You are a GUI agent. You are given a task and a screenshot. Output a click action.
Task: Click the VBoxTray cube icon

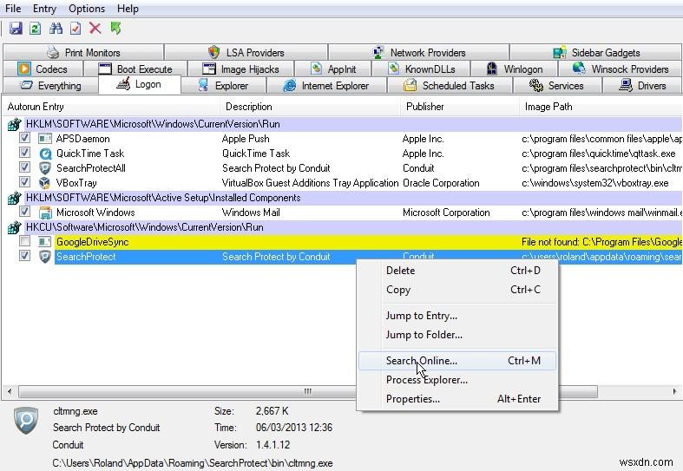pyautogui.click(x=45, y=183)
